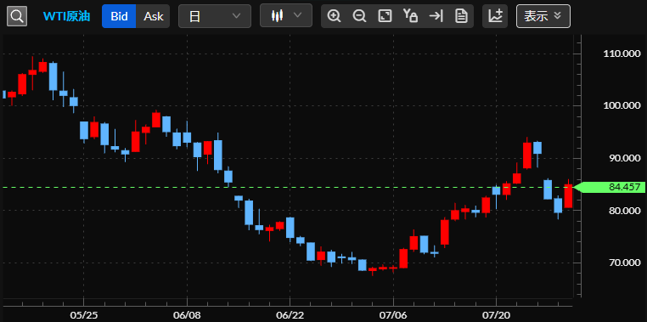
Task: Add indicator with the chart-plus icon
Action: (495, 16)
